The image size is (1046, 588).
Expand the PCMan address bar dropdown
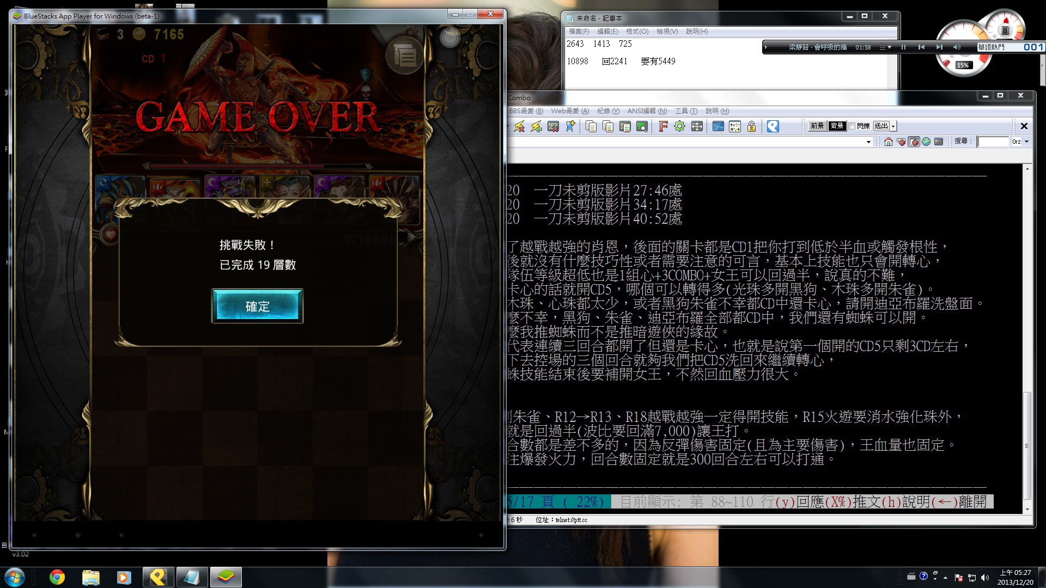click(x=868, y=142)
